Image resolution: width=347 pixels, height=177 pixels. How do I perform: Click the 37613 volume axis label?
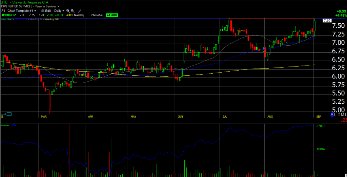321,126
